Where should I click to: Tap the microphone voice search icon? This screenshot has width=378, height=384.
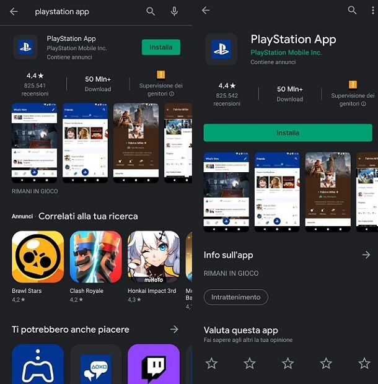pos(174,11)
